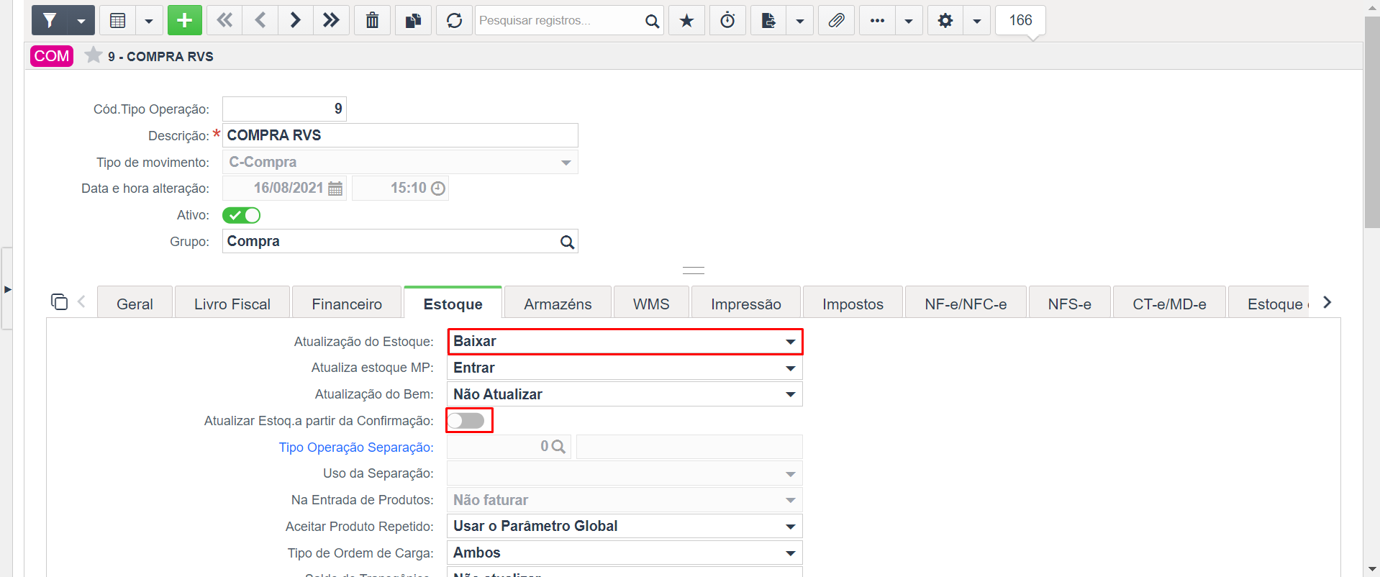Switch to the CT-e/MD-e tab
1380x577 pixels.
tap(1169, 304)
